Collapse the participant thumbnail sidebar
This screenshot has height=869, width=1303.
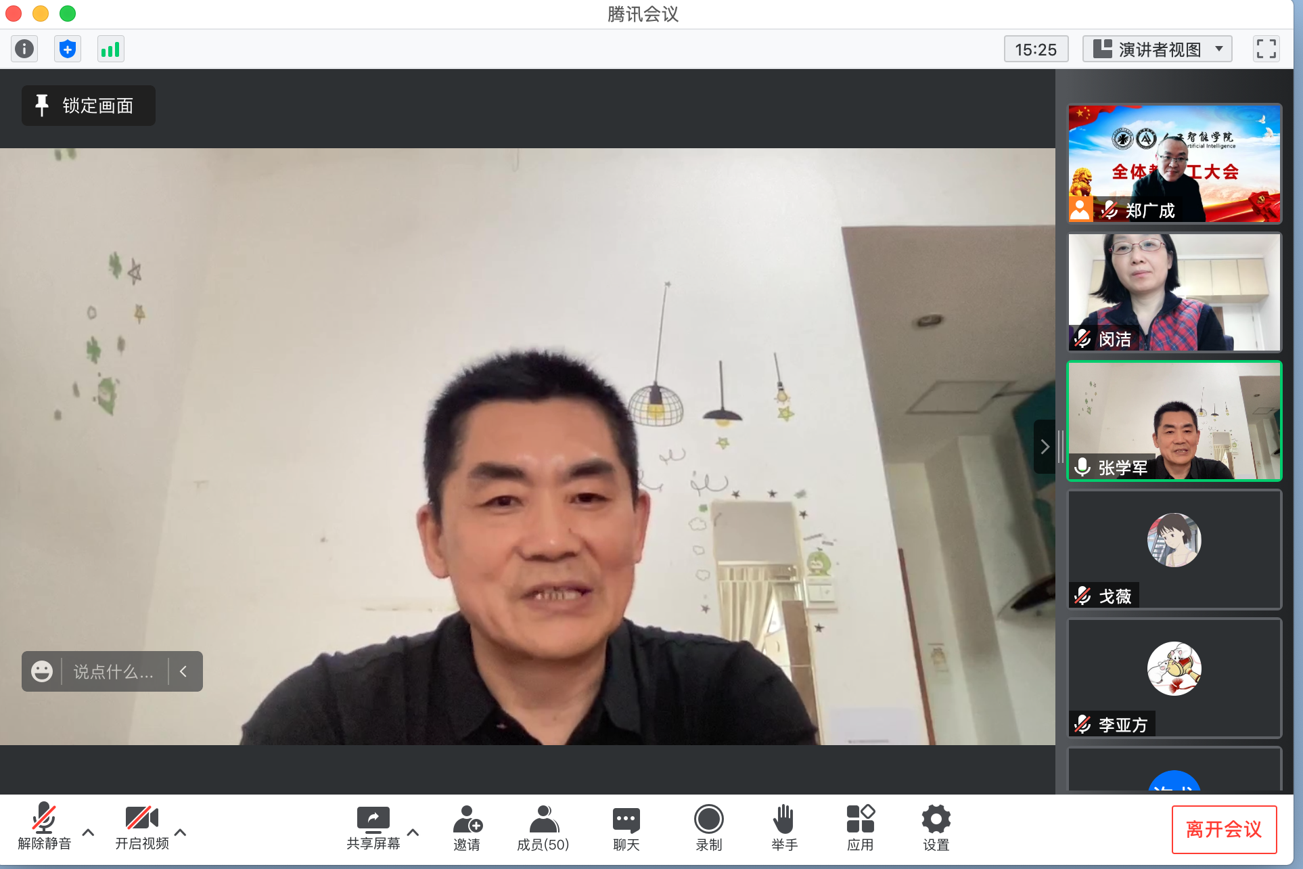tap(1045, 447)
